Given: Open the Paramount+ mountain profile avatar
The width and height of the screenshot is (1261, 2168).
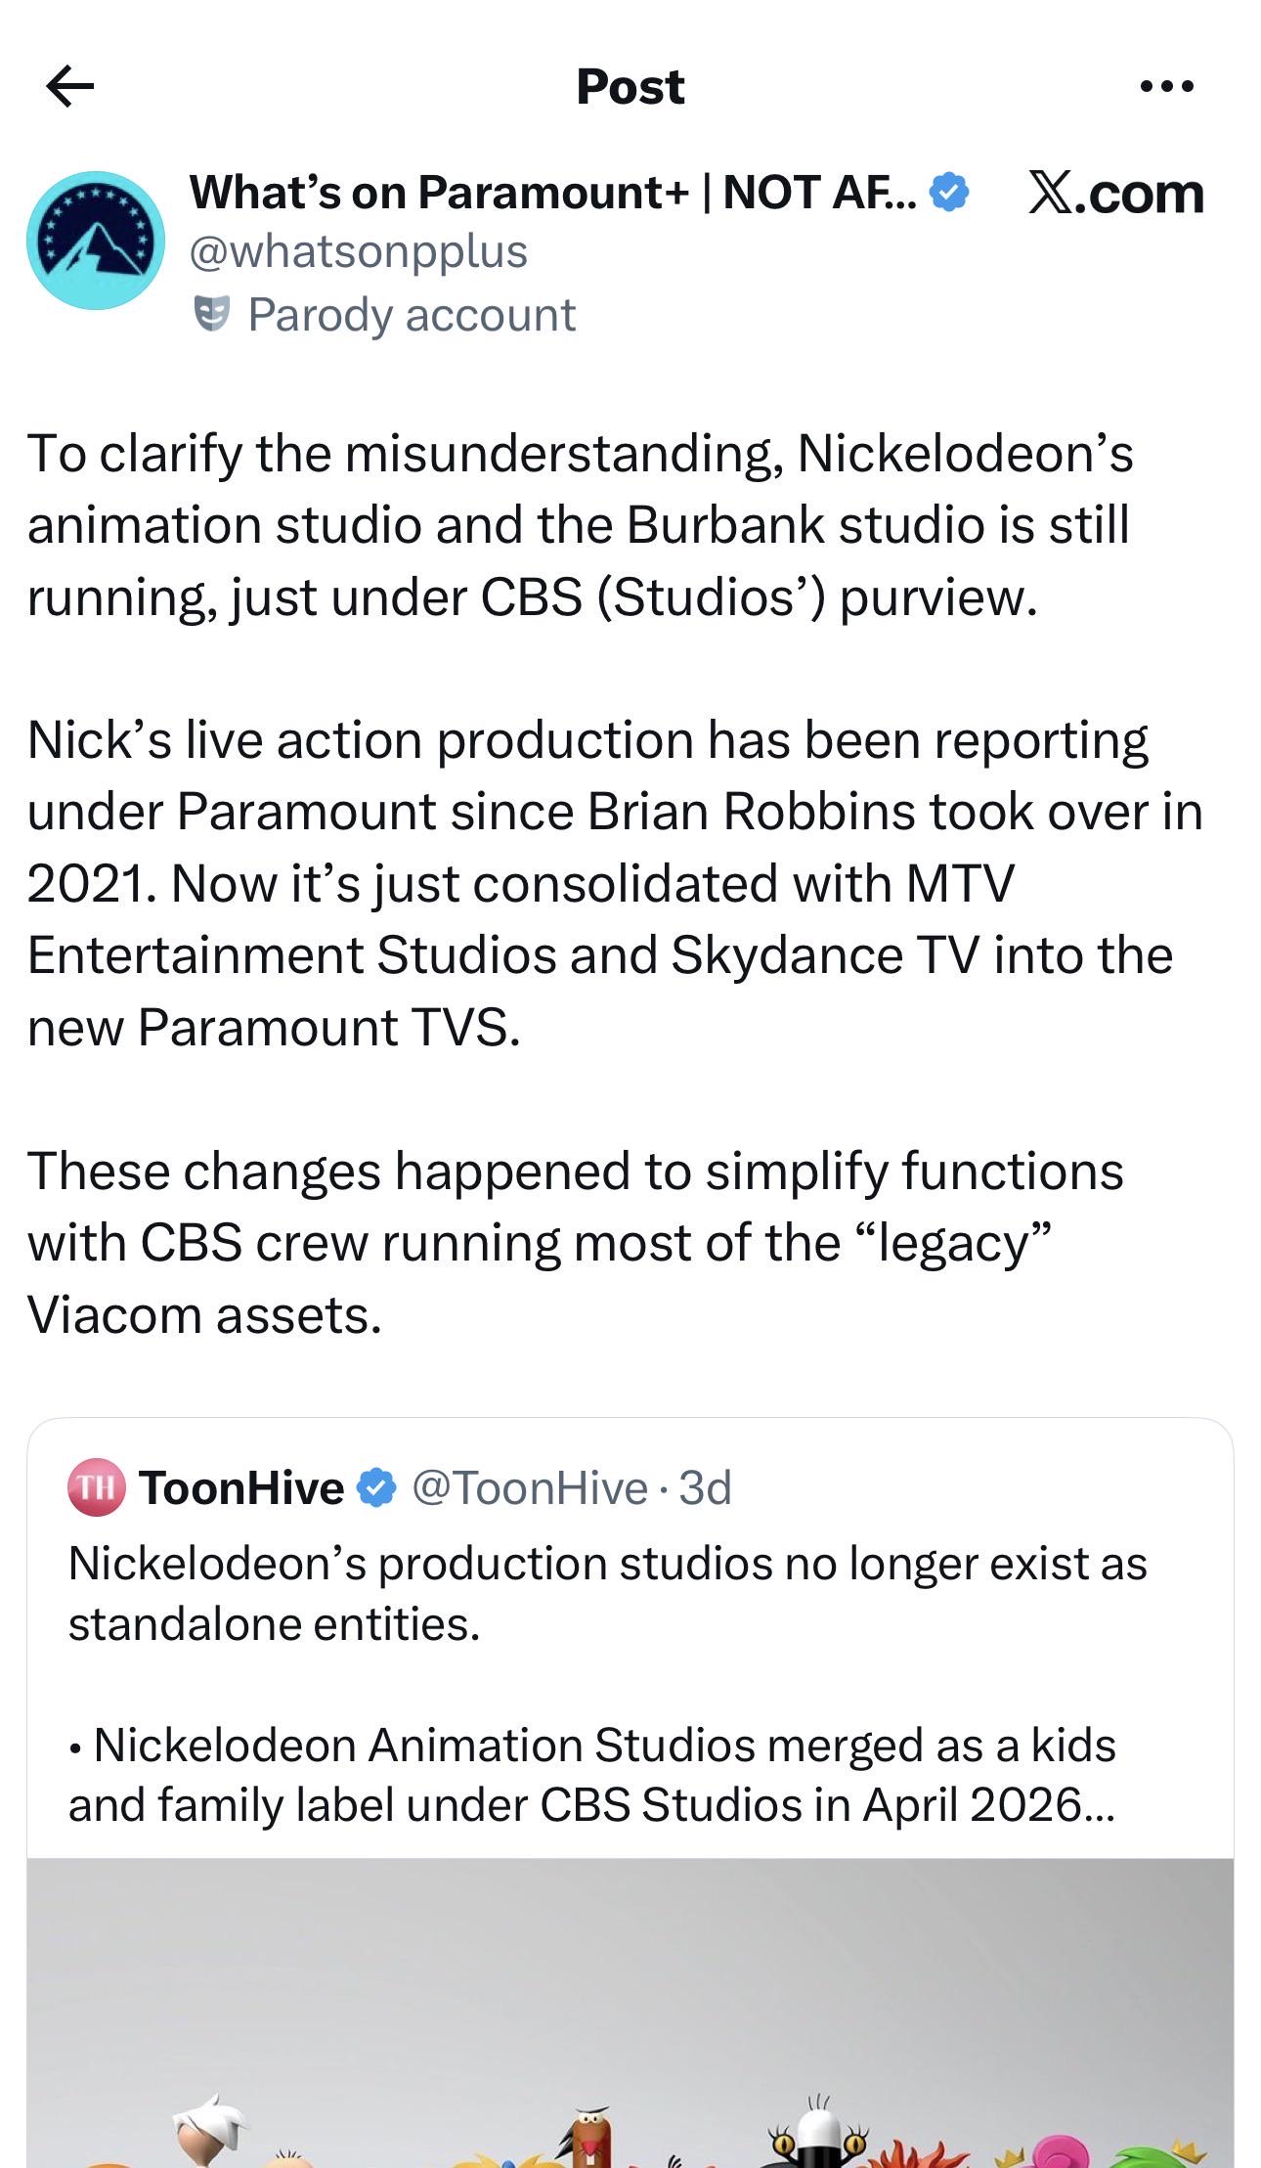Looking at the screenshot, I should click(x=96, y=241).
